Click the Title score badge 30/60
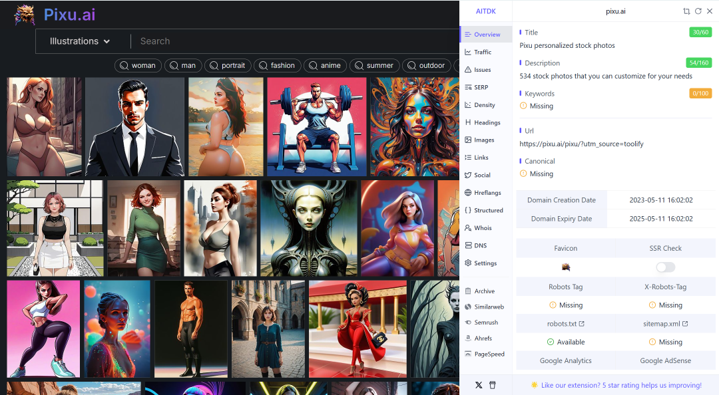Screen dimensions: 719x395 pyautogui.click(x=700, y=32)
